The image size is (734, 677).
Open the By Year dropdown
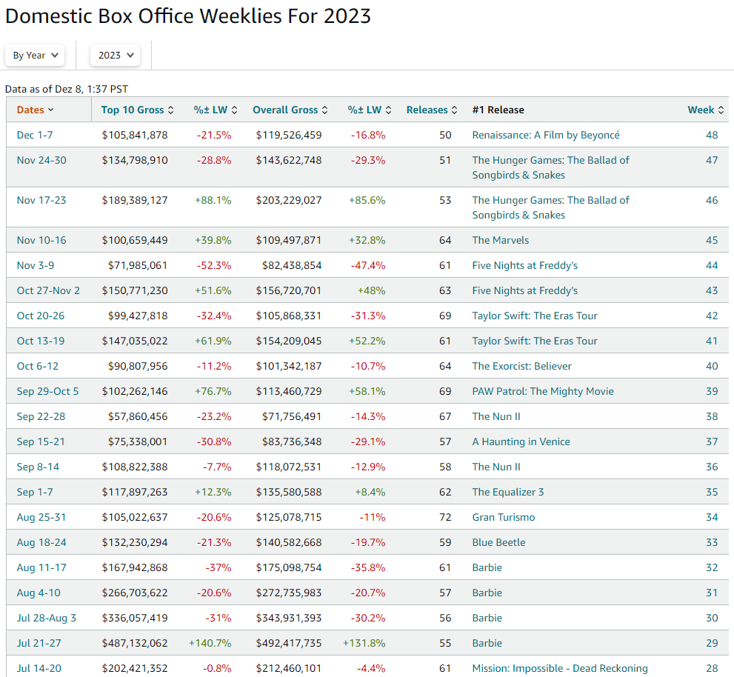[35, 56]
